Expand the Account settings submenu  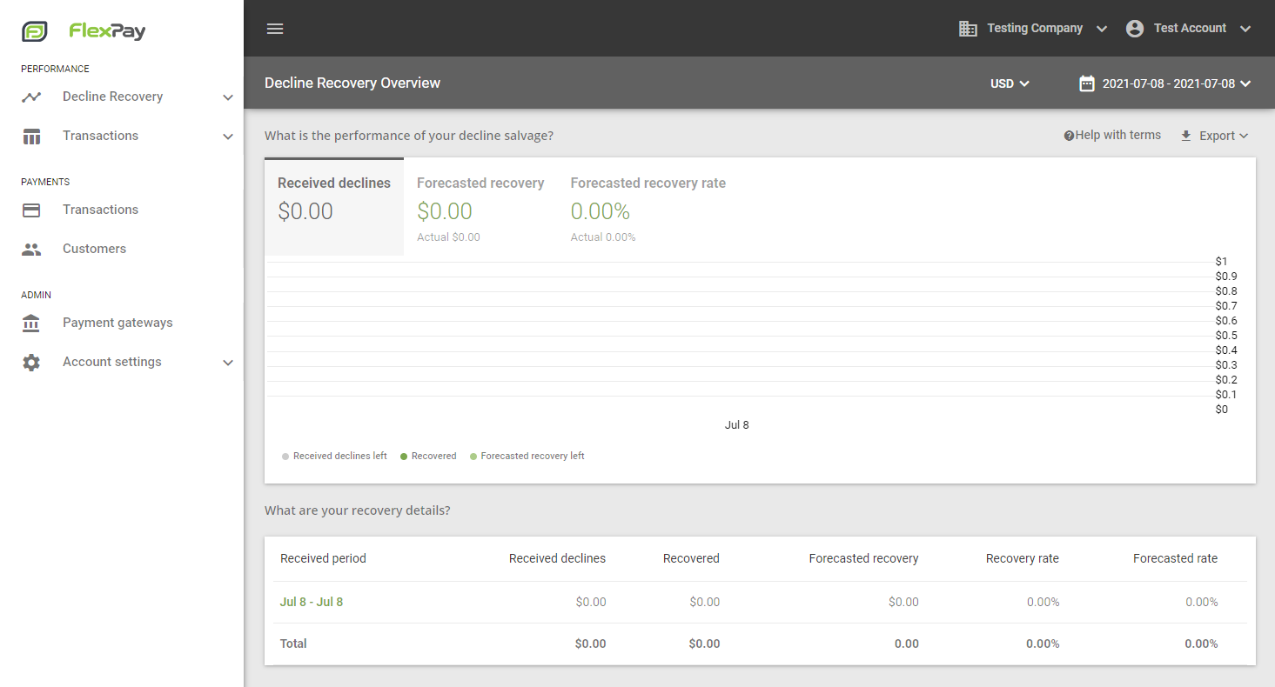coord(228,362)
